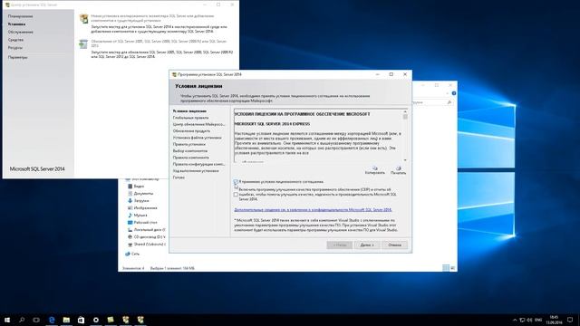Open upgrade from SQL Server 2005/2008 link

(x=159, y=43)
